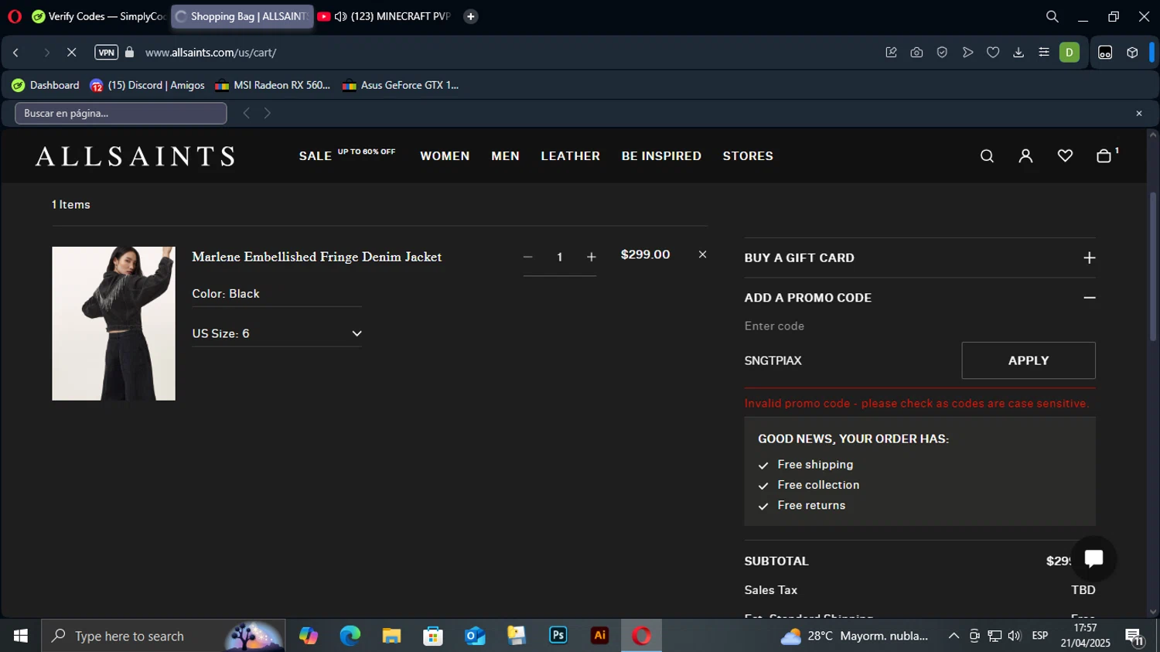Remove the jacket from bag
Image resolution: width=1160 pixels, height=652 pixels.
(702, 254)
